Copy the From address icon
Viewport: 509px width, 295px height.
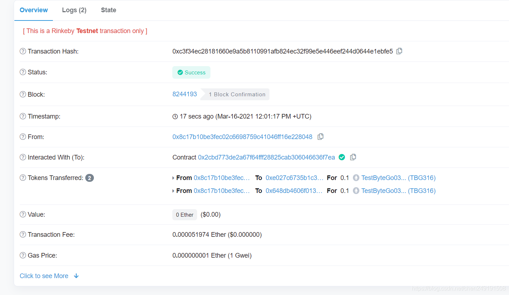click(321, 137)
